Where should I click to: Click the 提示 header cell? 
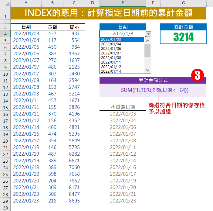click(74, 27)
